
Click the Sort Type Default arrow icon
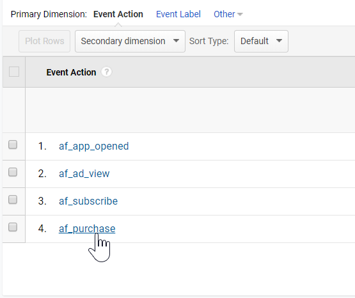click(279, 41)
